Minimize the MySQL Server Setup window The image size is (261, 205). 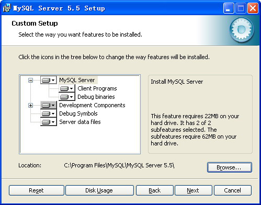[x=229, y=8]
